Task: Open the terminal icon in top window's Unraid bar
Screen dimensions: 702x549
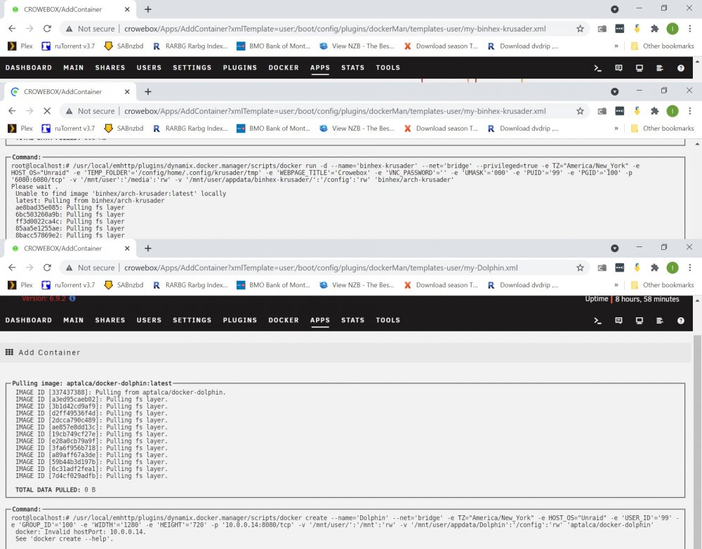Action: (x=597, y=68)
